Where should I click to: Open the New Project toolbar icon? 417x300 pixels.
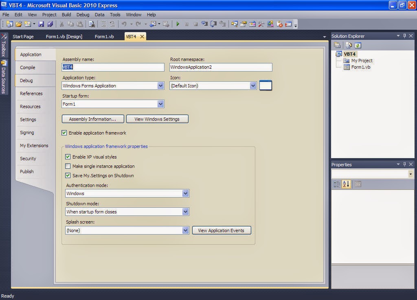(9, 24)
